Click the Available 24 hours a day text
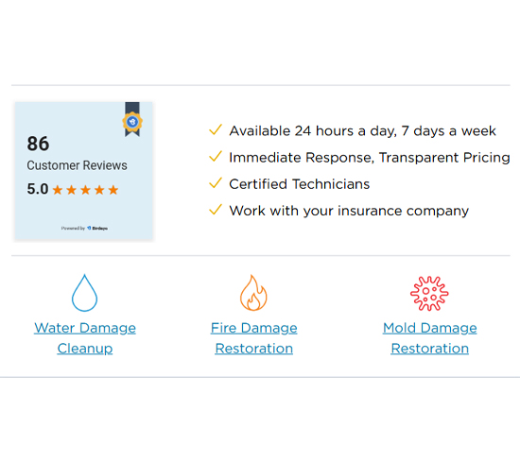 point(362,131)
